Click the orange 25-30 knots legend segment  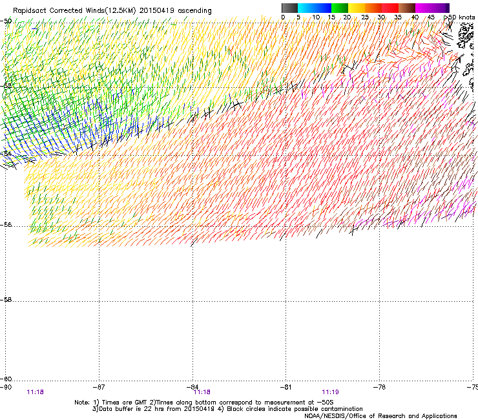point(373,8)
